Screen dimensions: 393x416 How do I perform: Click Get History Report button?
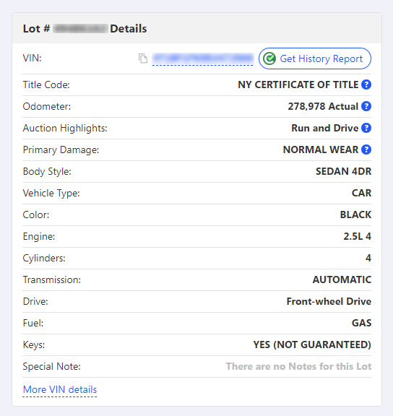315,58
